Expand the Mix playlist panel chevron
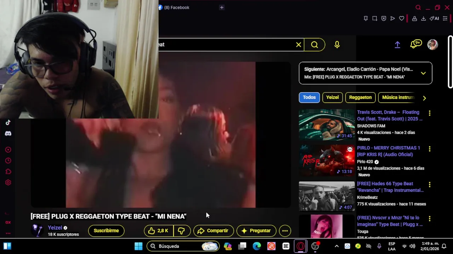This screenshot has width=453, height=254. (x=423, y=73)
